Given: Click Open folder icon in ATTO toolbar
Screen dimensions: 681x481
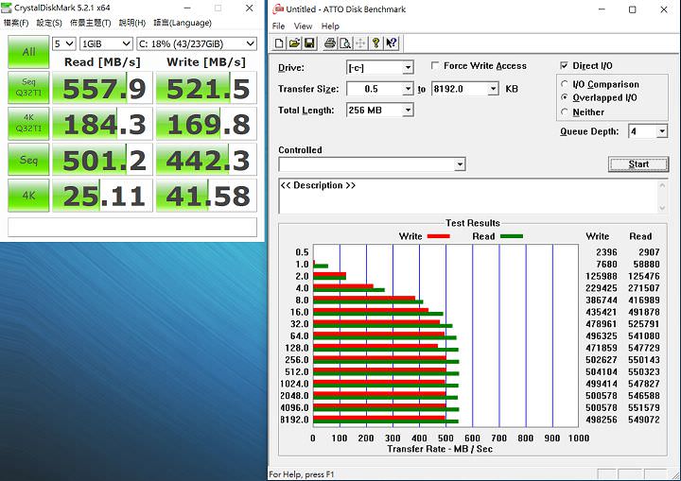Looking at the screenshot, I should (294, 43).
